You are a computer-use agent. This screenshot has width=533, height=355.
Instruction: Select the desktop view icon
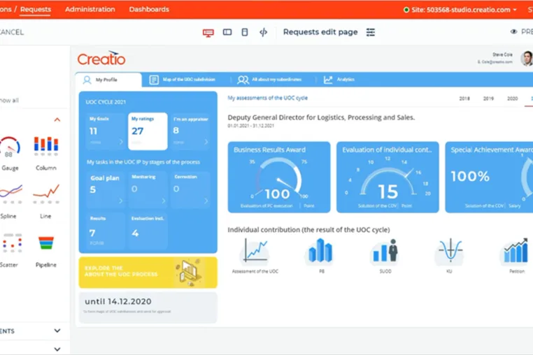coord(208,32)
